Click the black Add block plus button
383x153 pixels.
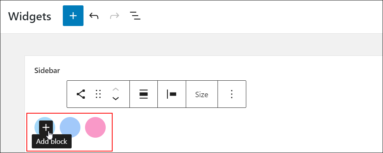(x=46, y=127)
